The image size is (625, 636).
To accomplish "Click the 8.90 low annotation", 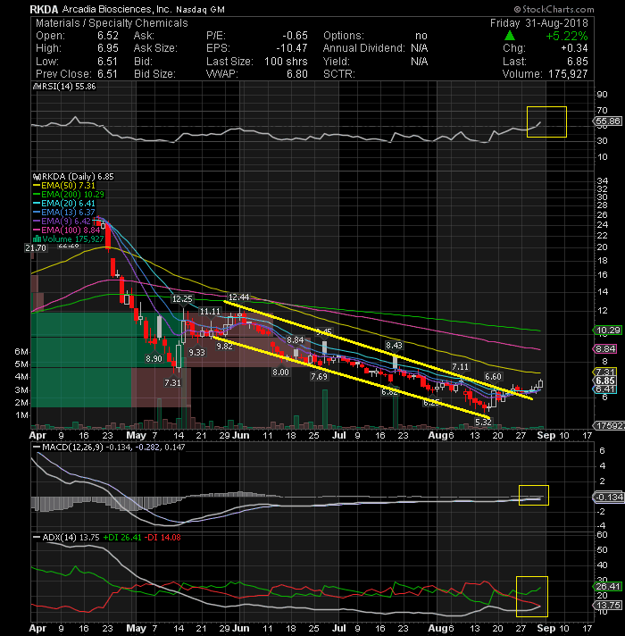I will (154, 359).
